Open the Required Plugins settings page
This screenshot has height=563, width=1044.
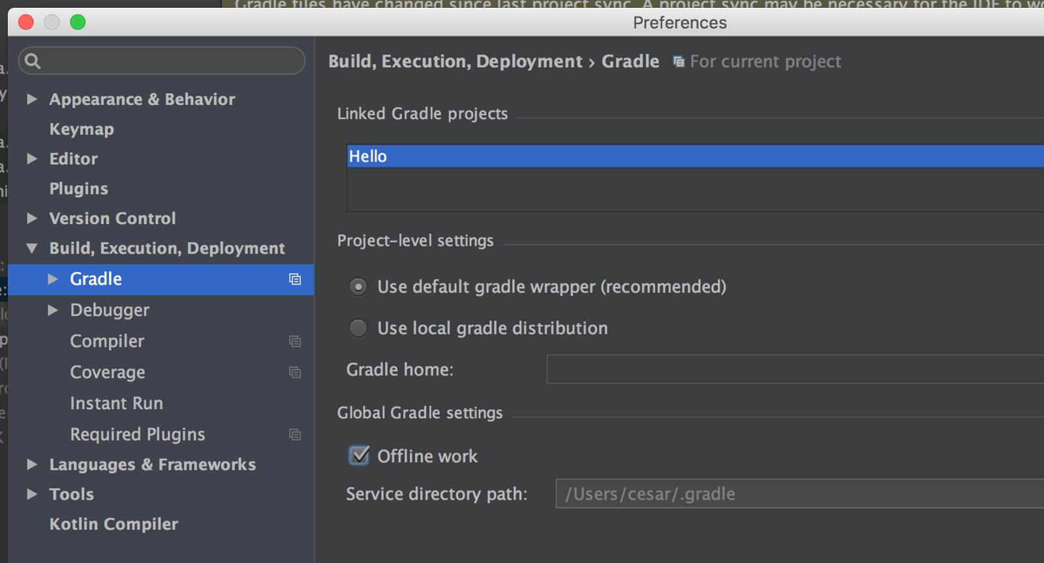[138, 435]
